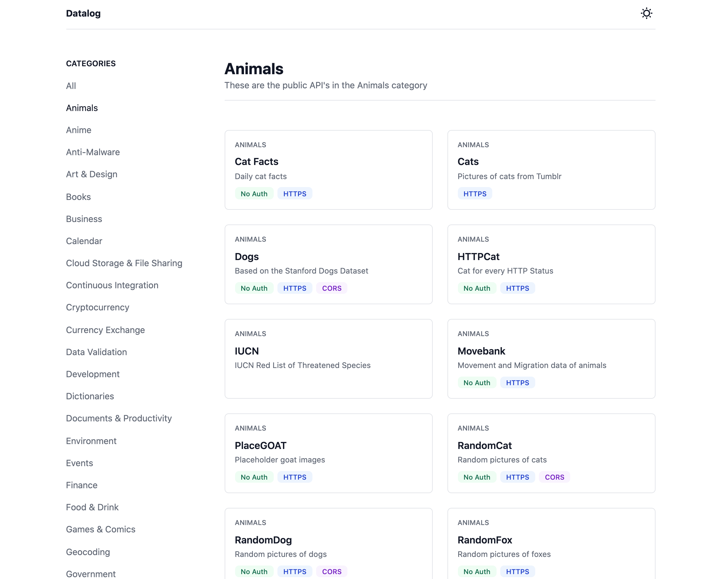Open the Continuous Integration category

tap(112, 285)
